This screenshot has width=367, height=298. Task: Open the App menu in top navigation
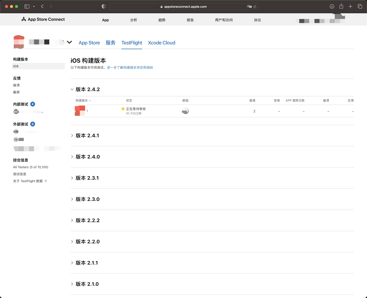(106, 20)
